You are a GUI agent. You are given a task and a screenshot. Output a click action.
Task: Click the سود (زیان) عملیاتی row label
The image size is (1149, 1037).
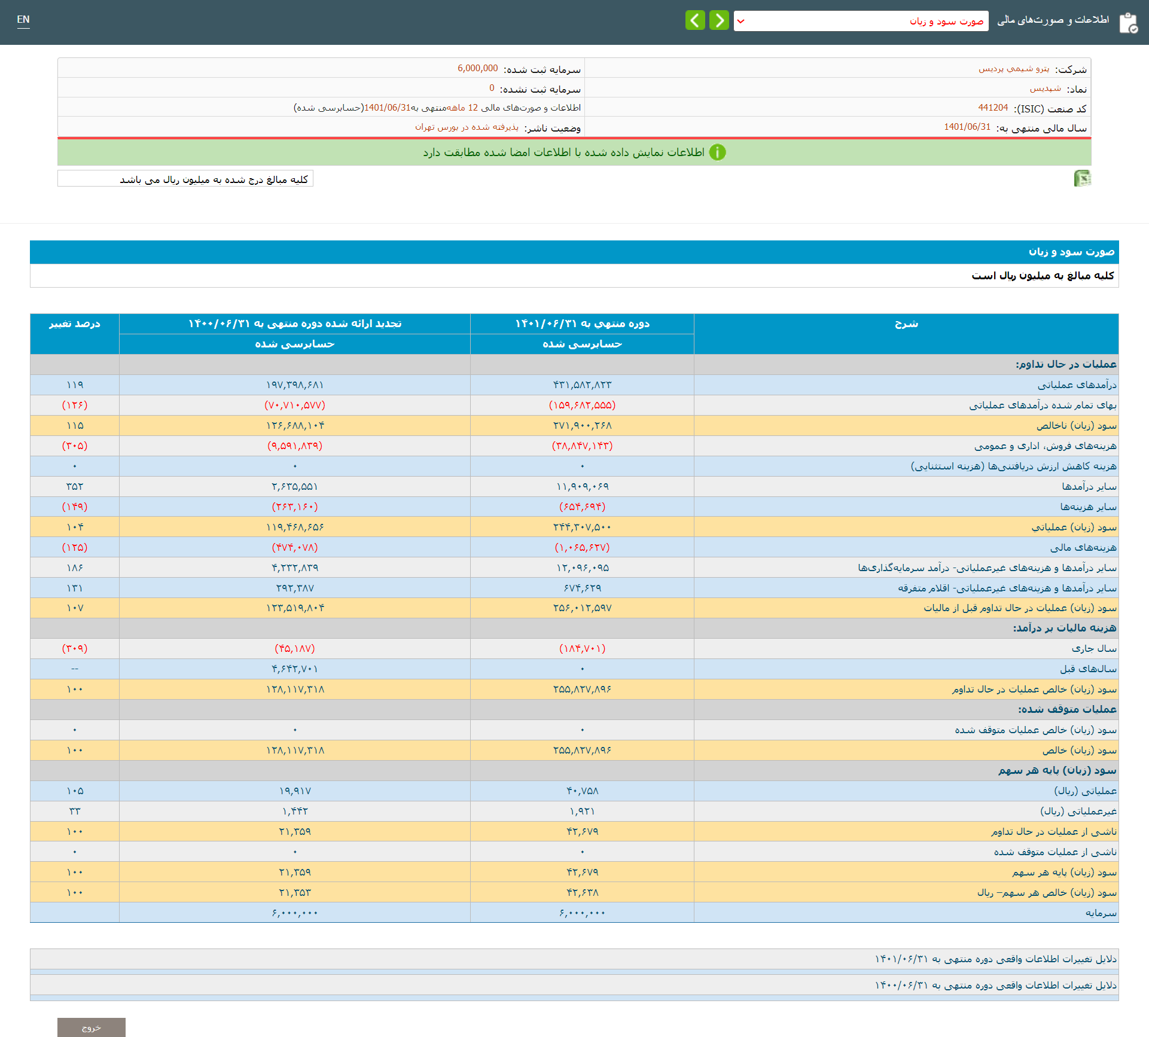point(1074,527)
